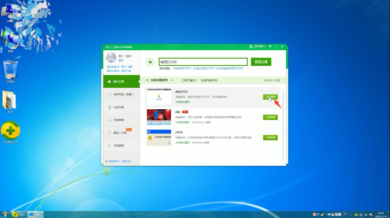Click the 360安全卫士 desktop icon

(x=10, y=132)
